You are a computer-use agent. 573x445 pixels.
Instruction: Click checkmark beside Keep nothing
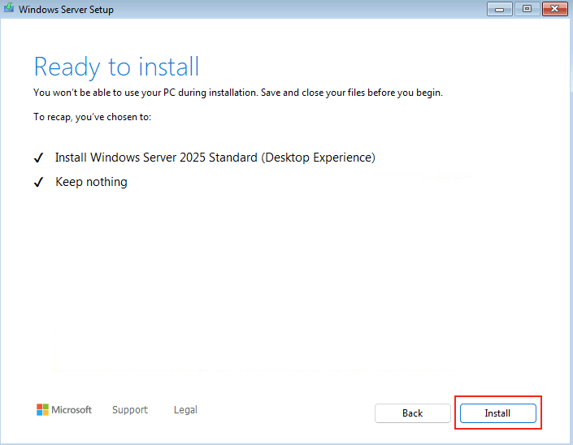click(x=38, y=182)
